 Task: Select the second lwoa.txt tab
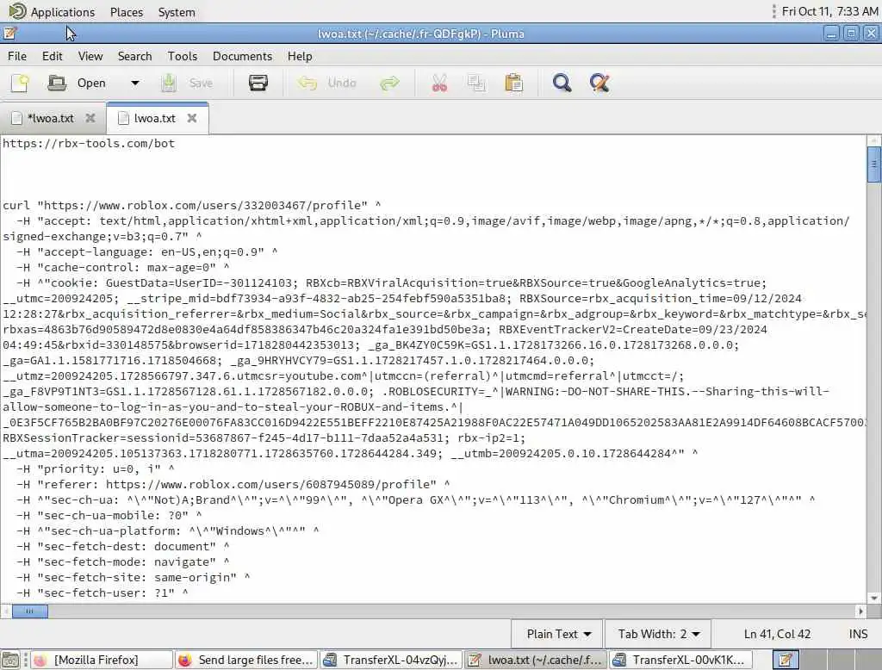[x=155, y=119]
